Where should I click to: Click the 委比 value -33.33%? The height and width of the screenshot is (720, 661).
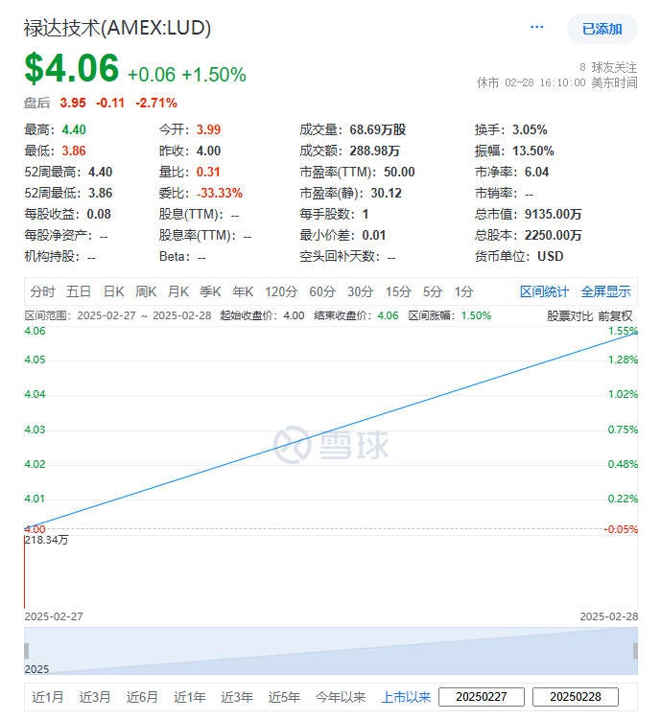(220, 194)
